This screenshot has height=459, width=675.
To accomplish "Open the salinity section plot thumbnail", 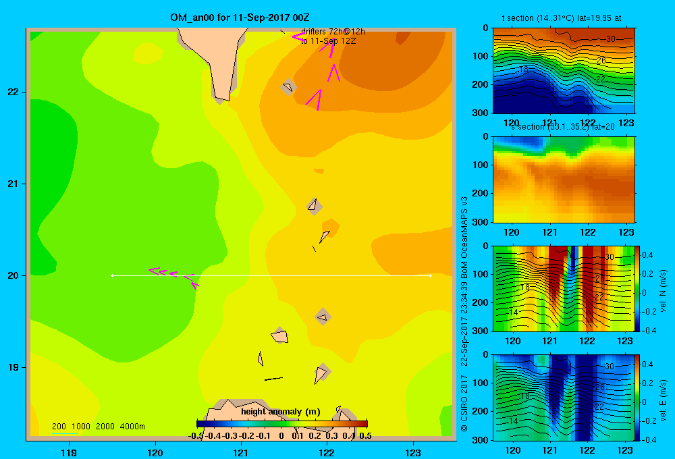I will click(564, 180).
